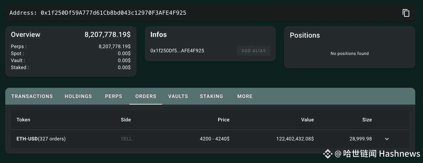This screenshot has height=163, width=423.
Task: Sort orders by the Token column header
Action: coord(23,120)
